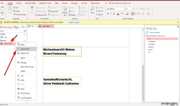Choose Rename from the context menu
This screenshot has width=180, height=106.
[x=26, y=63]
